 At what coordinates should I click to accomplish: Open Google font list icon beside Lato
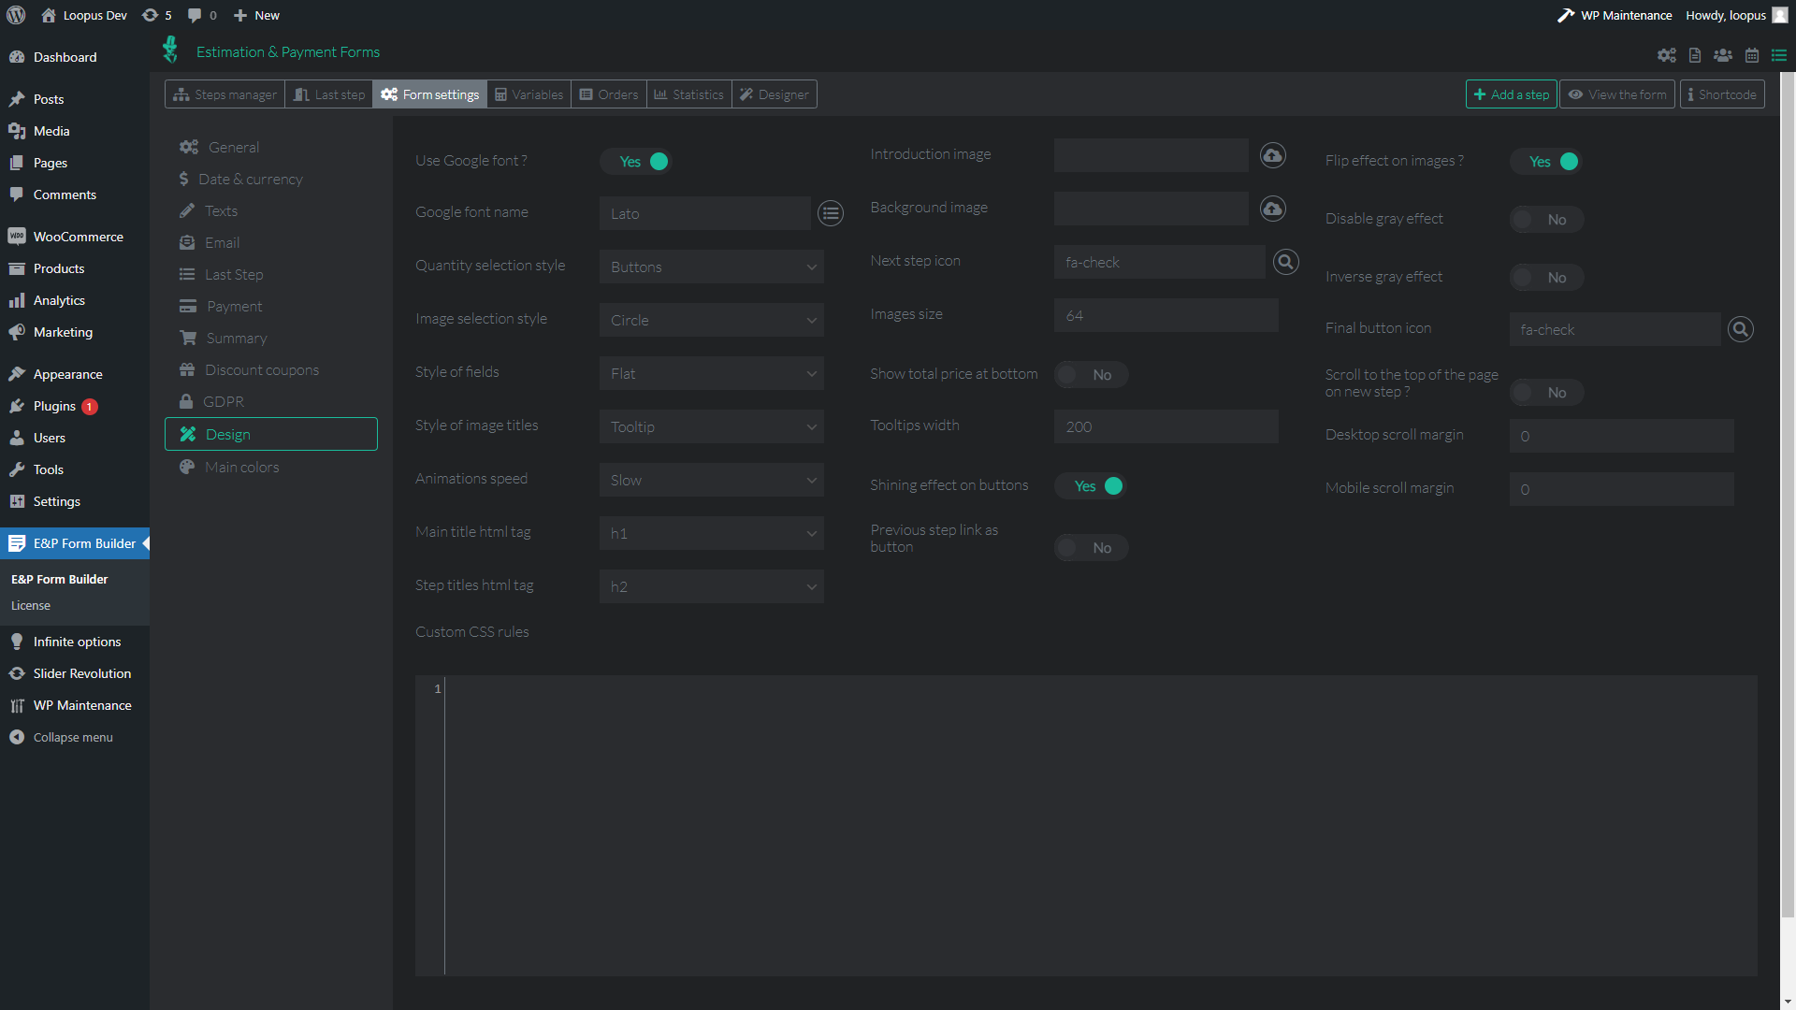tap(831, 213)
